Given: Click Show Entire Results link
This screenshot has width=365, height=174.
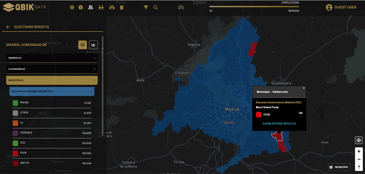Looking at the screenshot, I should [279, 124].
